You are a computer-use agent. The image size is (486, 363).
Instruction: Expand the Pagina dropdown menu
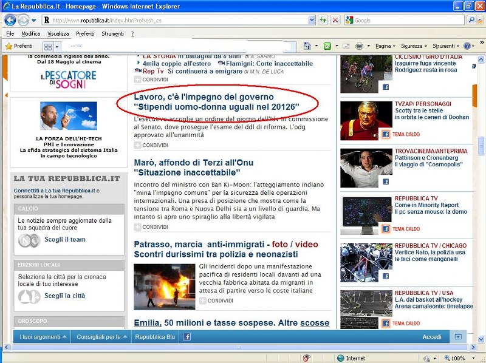pos(386,46)
